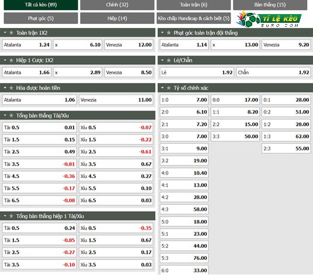Pick correct score 2:3 at 55.00
The width and height of the screenshot is (313, 275).
(x=286, y=149)
